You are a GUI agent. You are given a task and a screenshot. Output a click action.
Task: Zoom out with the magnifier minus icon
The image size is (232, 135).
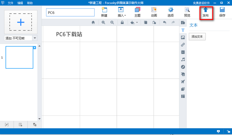click(x=112, y=23)
